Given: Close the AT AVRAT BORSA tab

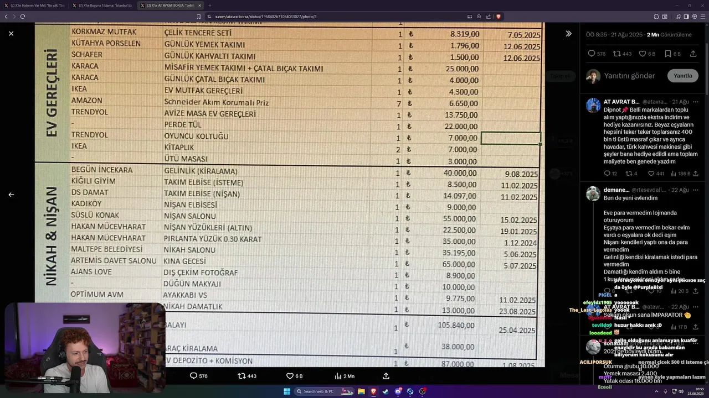Looking at the screenshot, I should [200, 6].
